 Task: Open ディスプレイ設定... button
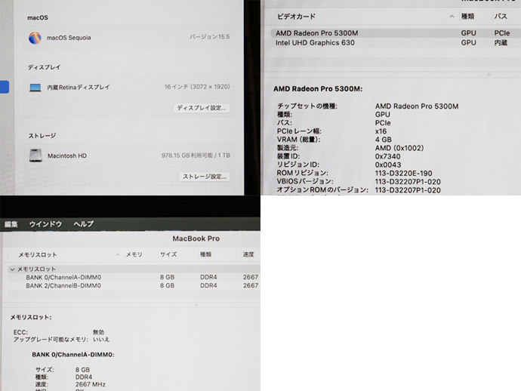(x=202, y=108)
